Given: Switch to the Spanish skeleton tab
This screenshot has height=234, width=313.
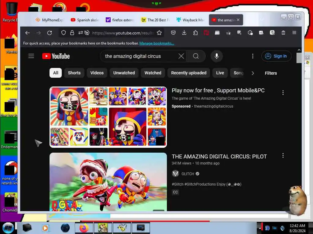Looking at the screenshot, I should pos(85,20).
